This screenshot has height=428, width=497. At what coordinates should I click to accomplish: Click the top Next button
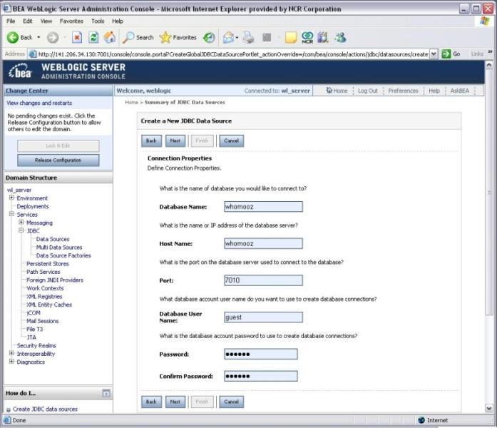click(x=175, y=141)
